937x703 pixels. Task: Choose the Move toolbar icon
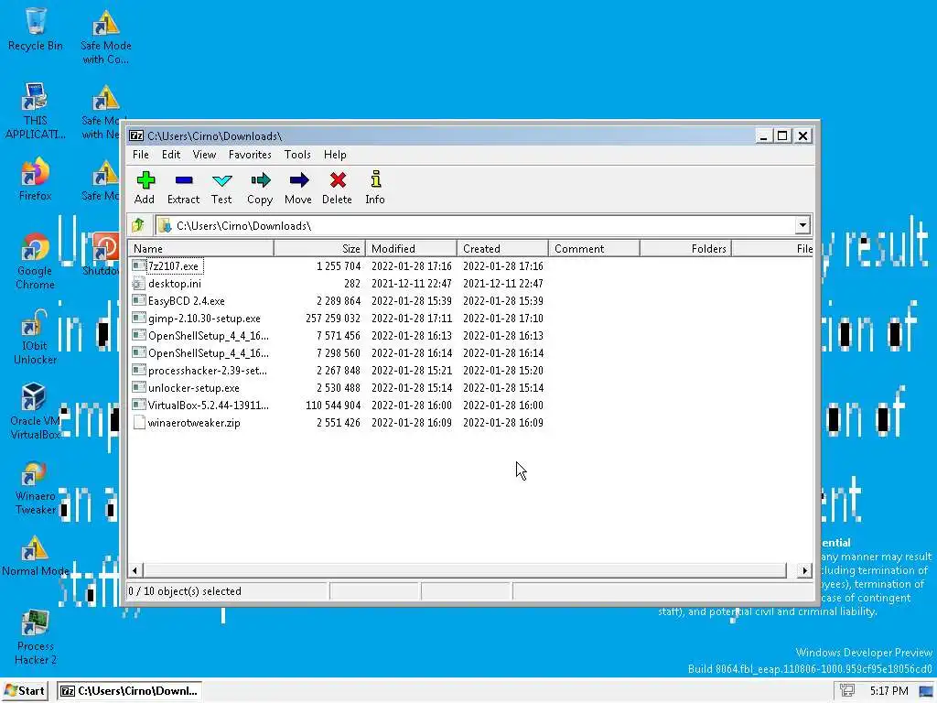pyautogui.click(x=299, y=180)
